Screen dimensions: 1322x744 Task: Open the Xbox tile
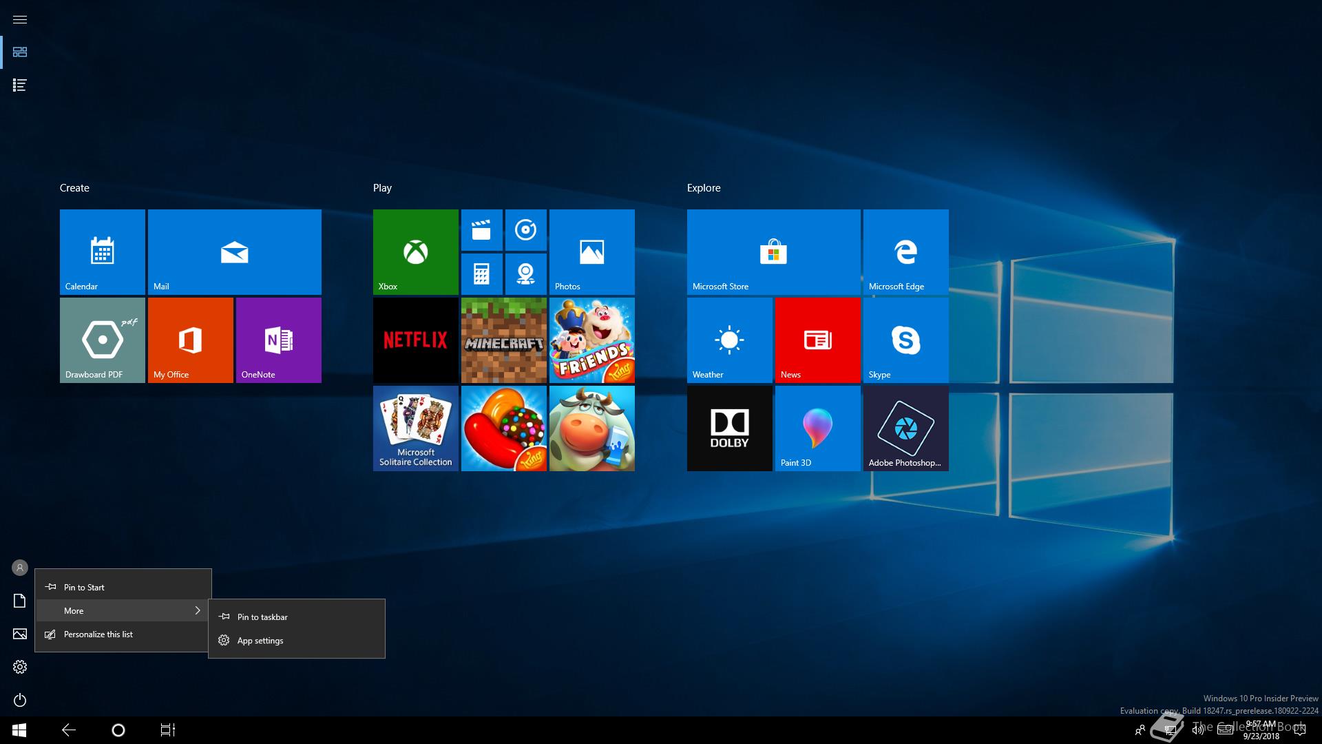click(x=416, y=252)
